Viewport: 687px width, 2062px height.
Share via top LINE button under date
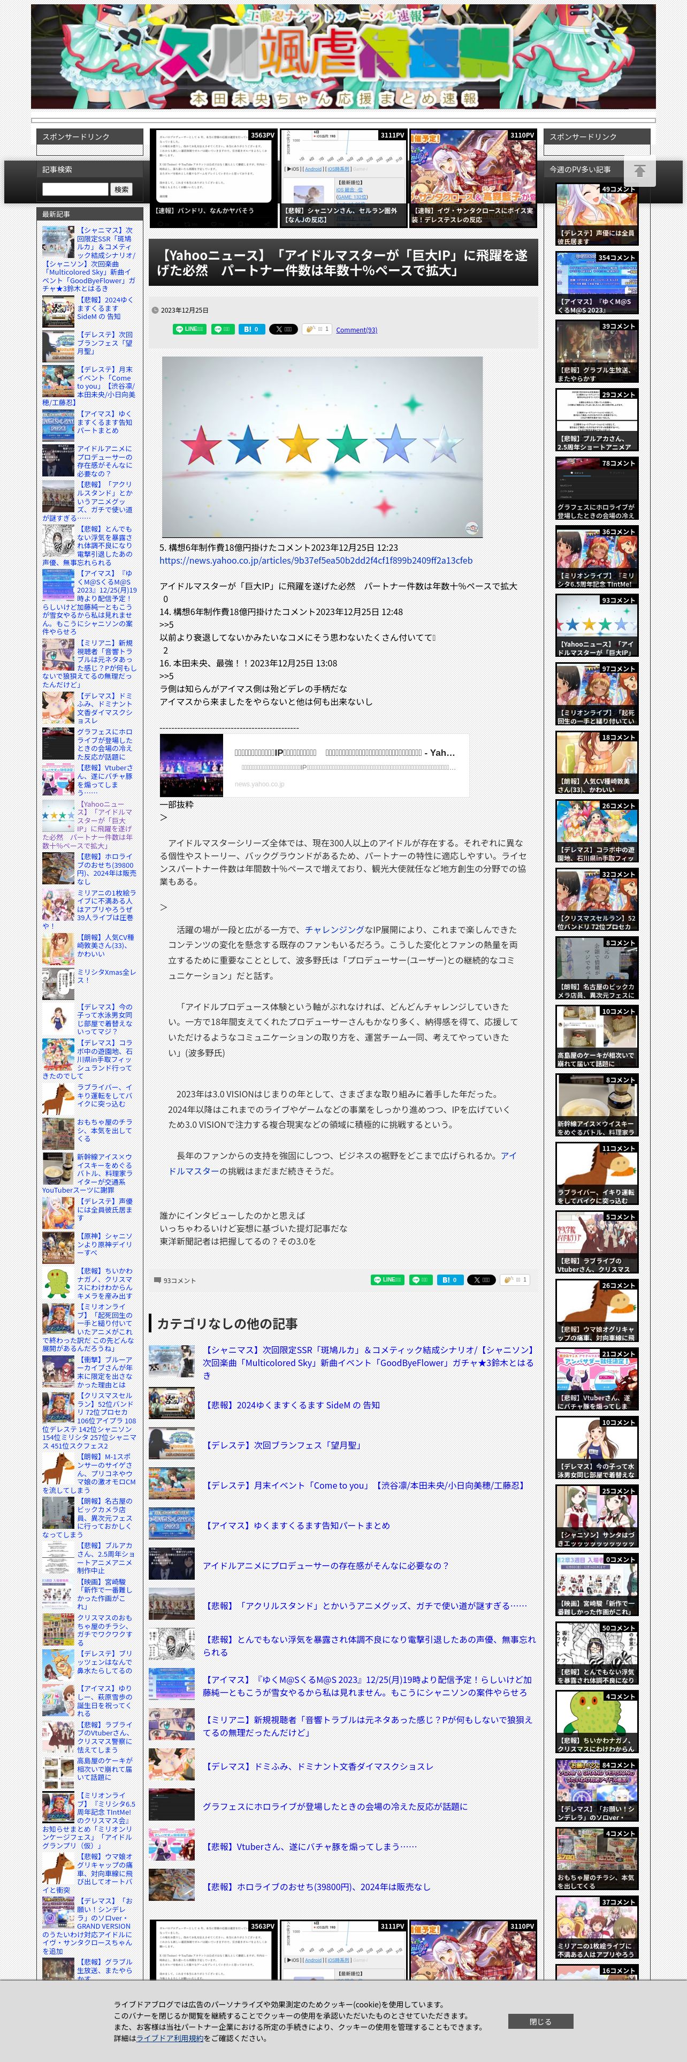click(189, 329)
